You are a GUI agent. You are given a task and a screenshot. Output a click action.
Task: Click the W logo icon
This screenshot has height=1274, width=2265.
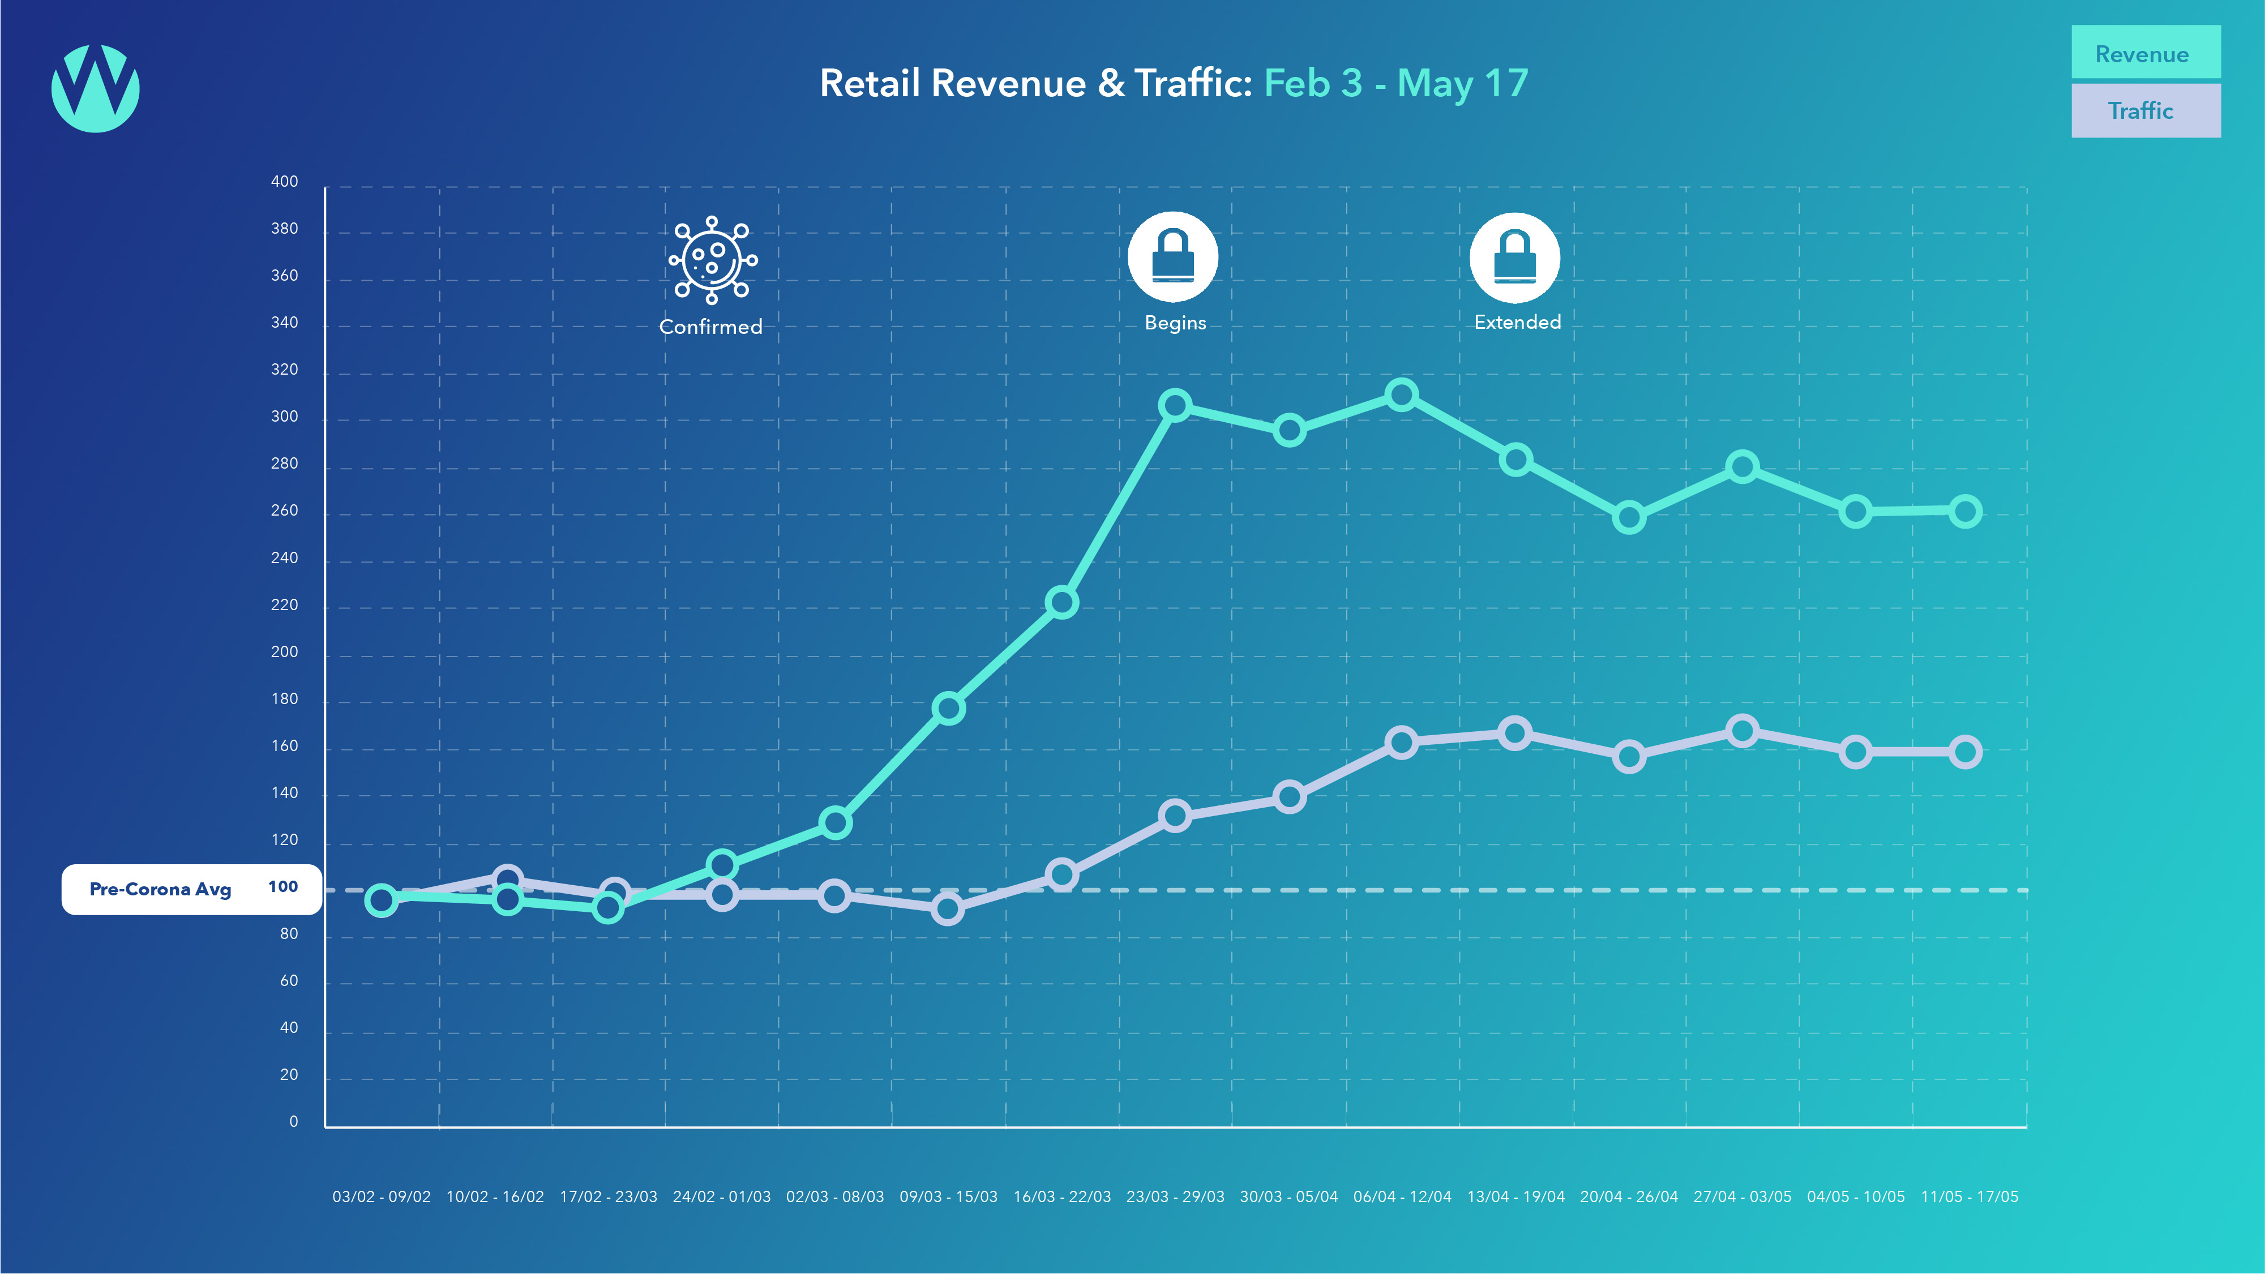(x=95, y=88)
